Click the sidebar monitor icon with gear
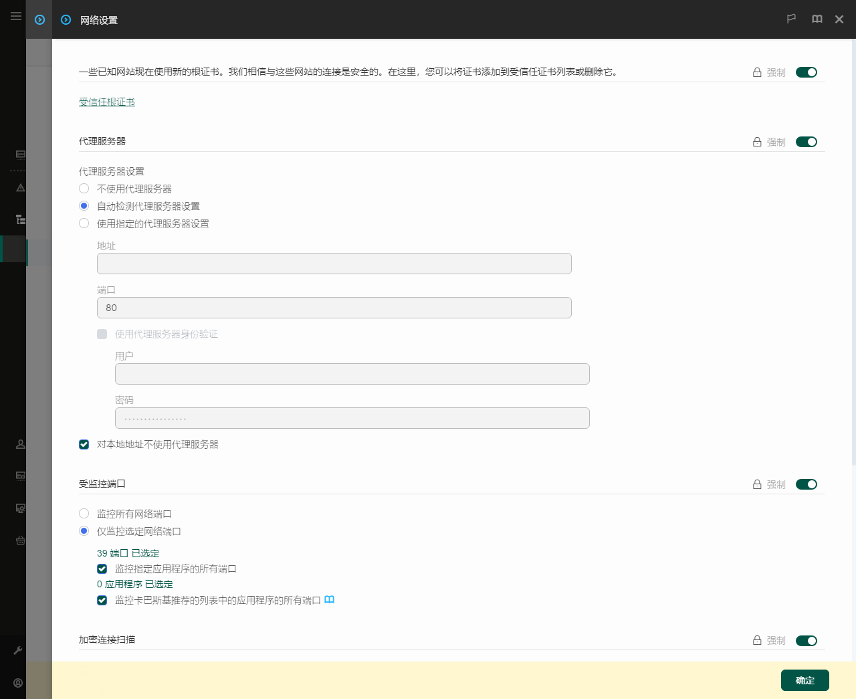The width and height of the screenshot is (856, 699). [x=21, y=508]
